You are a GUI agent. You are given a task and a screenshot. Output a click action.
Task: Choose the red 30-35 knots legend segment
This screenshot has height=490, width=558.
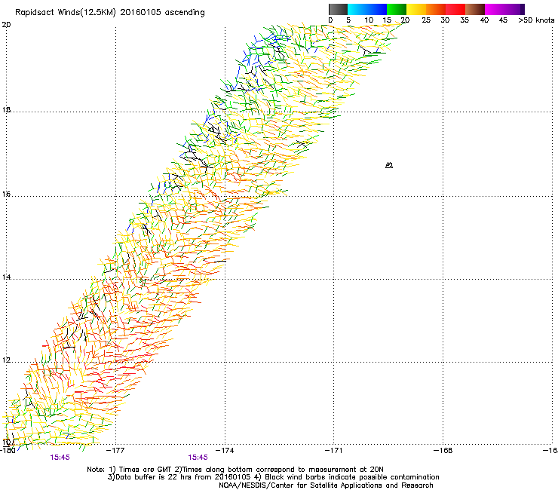click(x=455, y=9)
